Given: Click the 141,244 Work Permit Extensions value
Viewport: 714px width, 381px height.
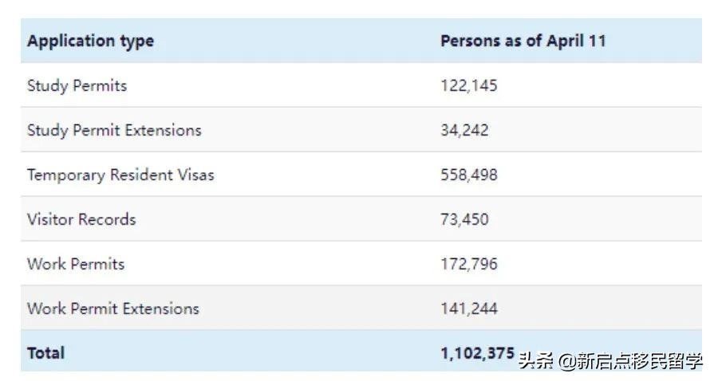Looking at the screenshot, I should 468,309.
